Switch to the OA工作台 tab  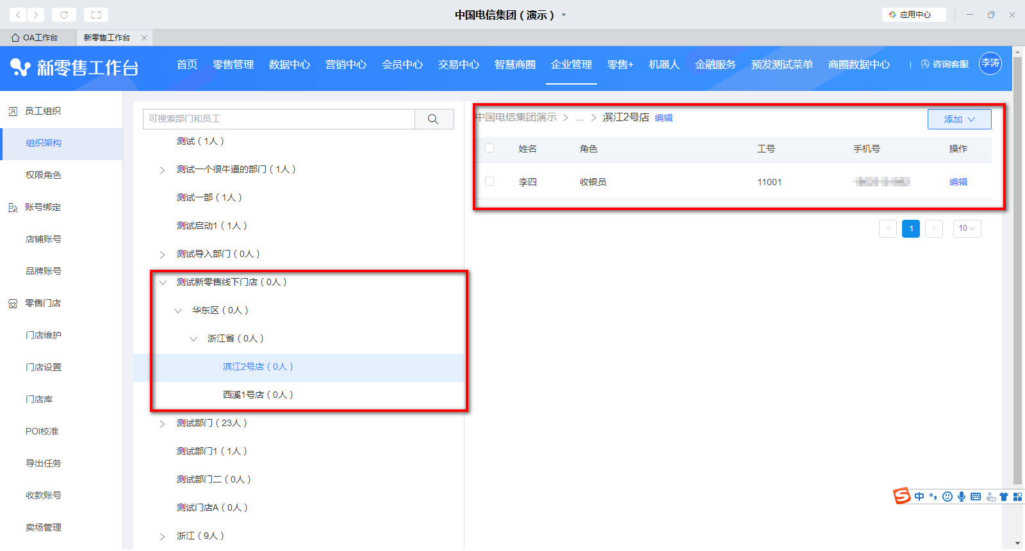click(35, 38)
